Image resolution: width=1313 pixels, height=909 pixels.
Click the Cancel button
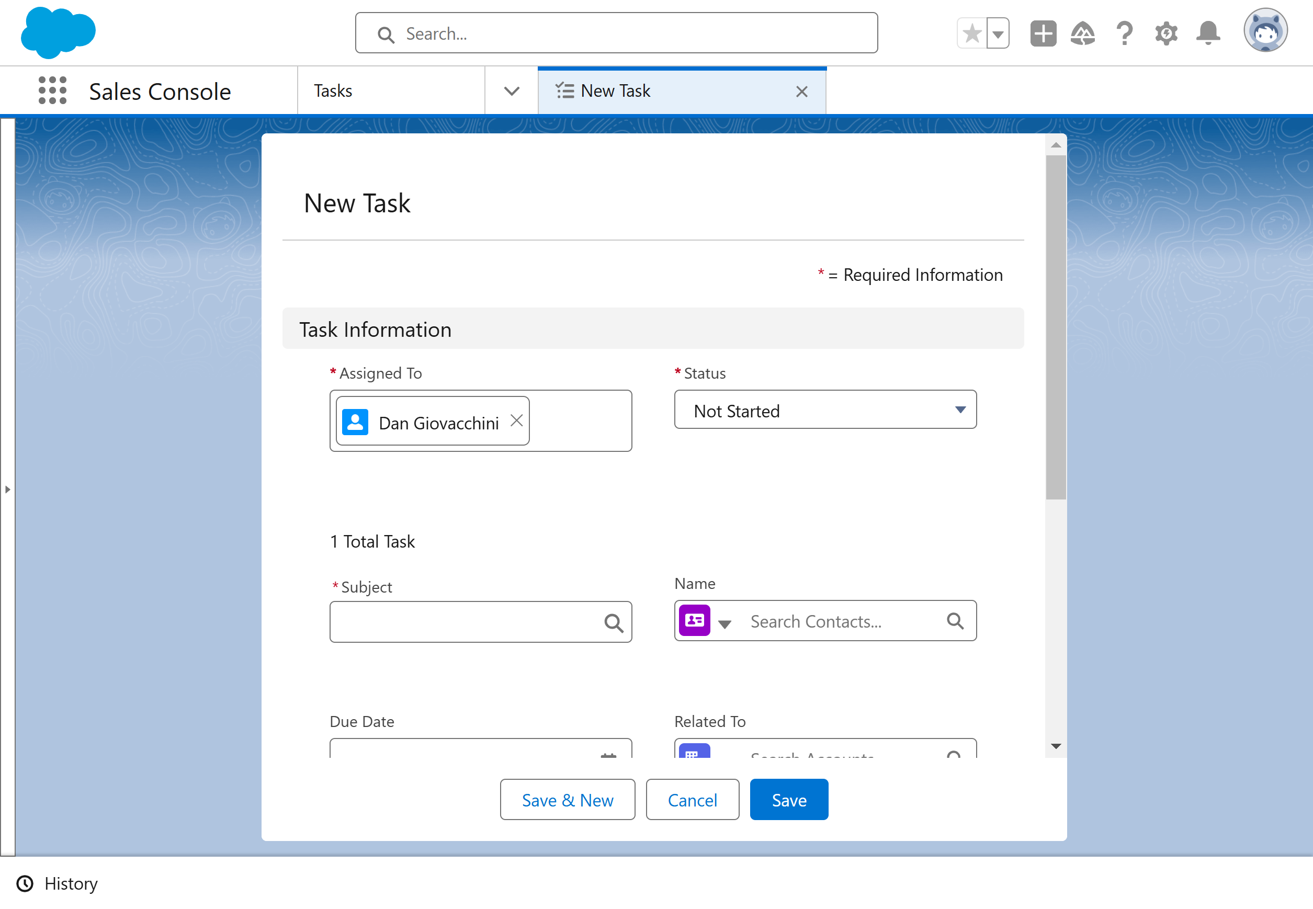(x=692, y=800)
